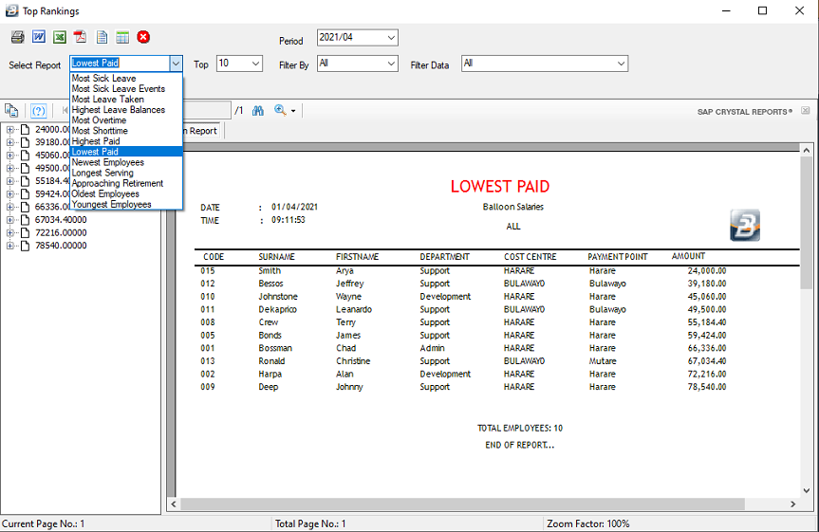Open the Select Report dropdown arrow
Screen dimensions: 819x532
tap(176, 64)
